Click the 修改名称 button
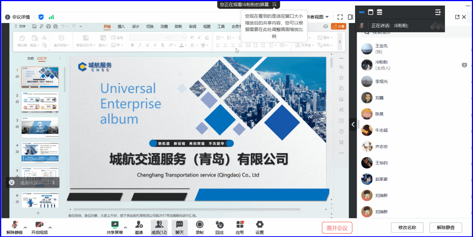Viewport: 473px width, 237px height. click(407, 227)
